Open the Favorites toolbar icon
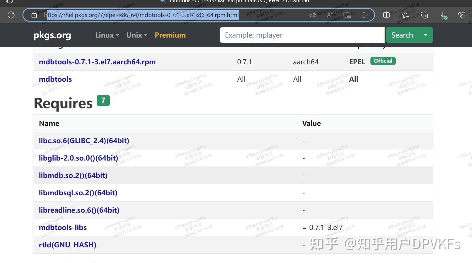 (x=405, y=15)
